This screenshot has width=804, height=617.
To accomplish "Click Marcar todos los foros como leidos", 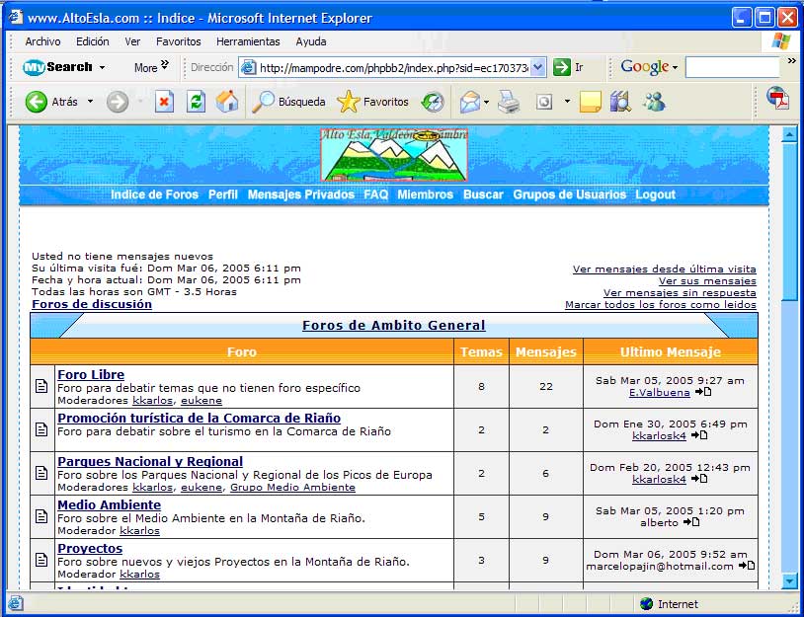I will pos(660,305).
